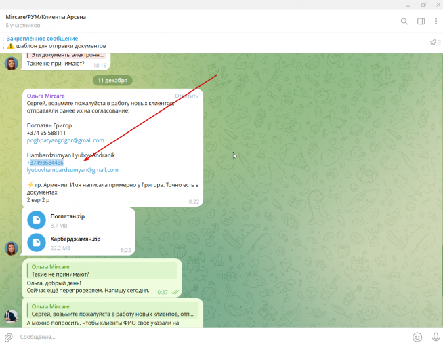Viewport: 443px width, 347px height.
Task: Click message Сейчас ещё перепроверяем. Напишу сегодня.
Action: pyautogui.click(x=88, y=291)
